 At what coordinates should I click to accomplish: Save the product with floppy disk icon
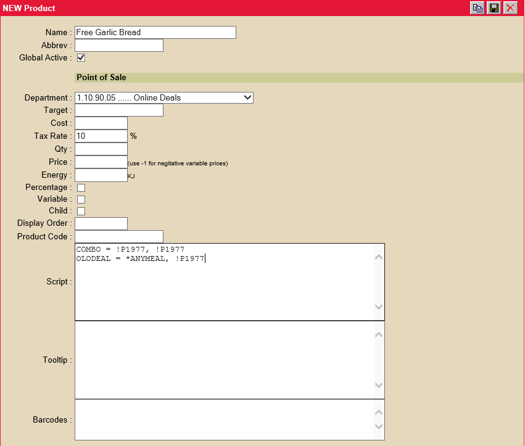494,8
